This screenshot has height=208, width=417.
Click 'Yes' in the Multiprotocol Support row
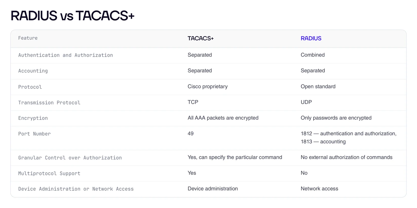pos(192,173)
